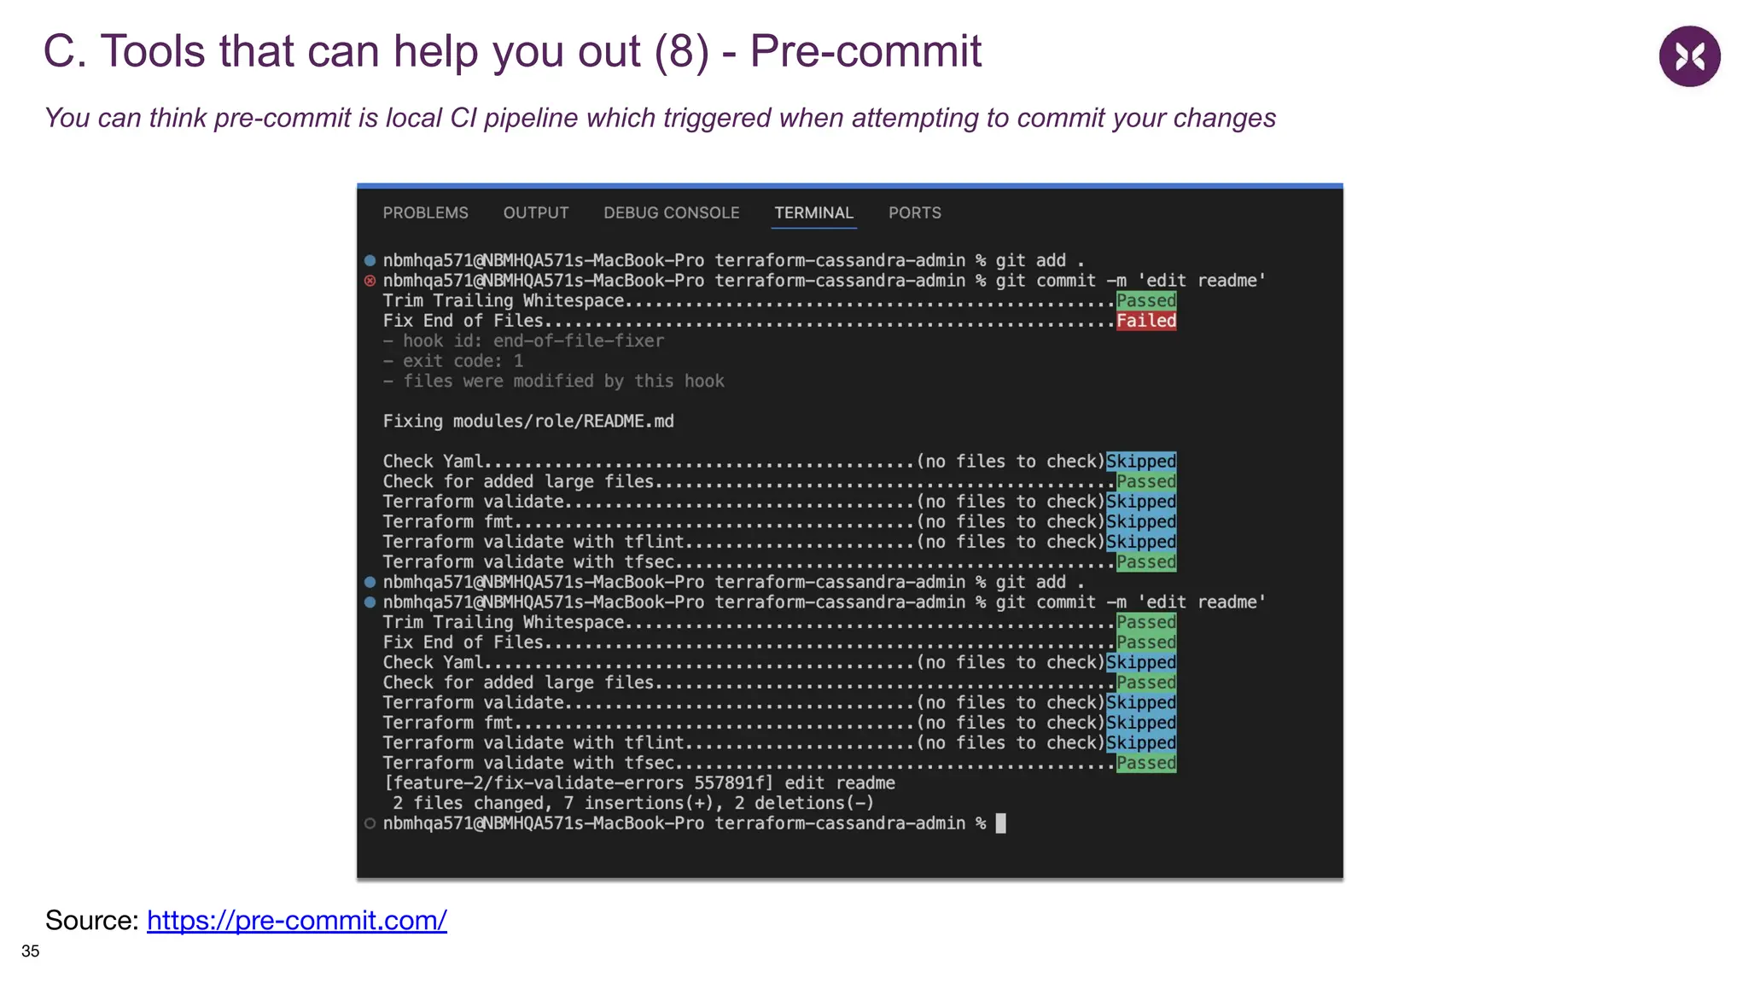Click the red Failed status badge

pyautogui.click(x=1146, y=321)
